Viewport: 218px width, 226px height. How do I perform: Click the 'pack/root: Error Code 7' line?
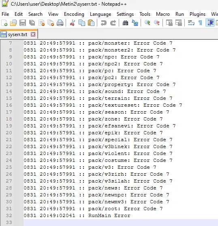93,209
